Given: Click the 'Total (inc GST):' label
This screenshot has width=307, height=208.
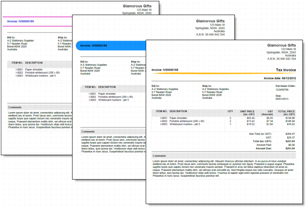Looking at the screenshot, I should (x=262, y=141).
